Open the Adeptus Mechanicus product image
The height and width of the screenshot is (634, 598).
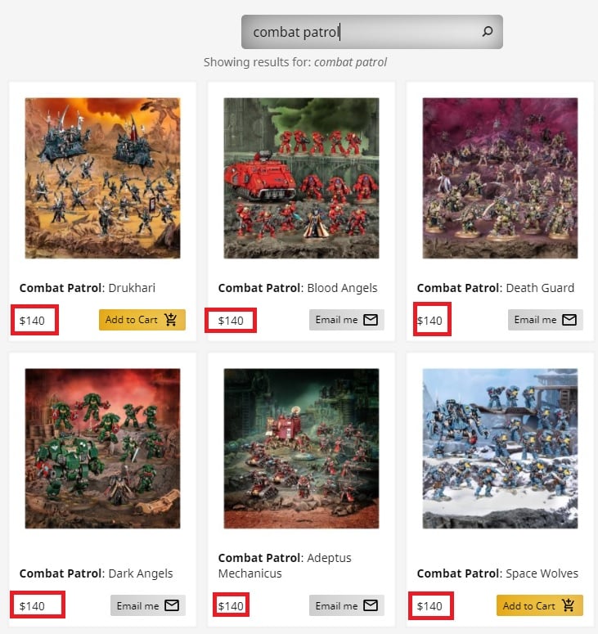[x=301, y=448]
